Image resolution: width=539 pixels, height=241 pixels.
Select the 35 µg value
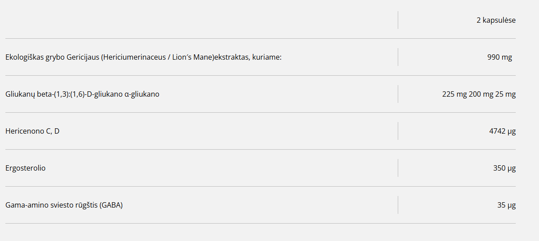coord(506,205)
